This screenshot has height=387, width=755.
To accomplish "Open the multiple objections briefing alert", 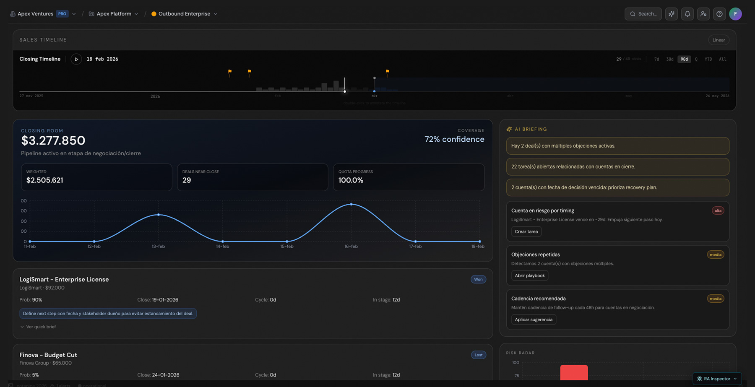I will coord(617,146).
